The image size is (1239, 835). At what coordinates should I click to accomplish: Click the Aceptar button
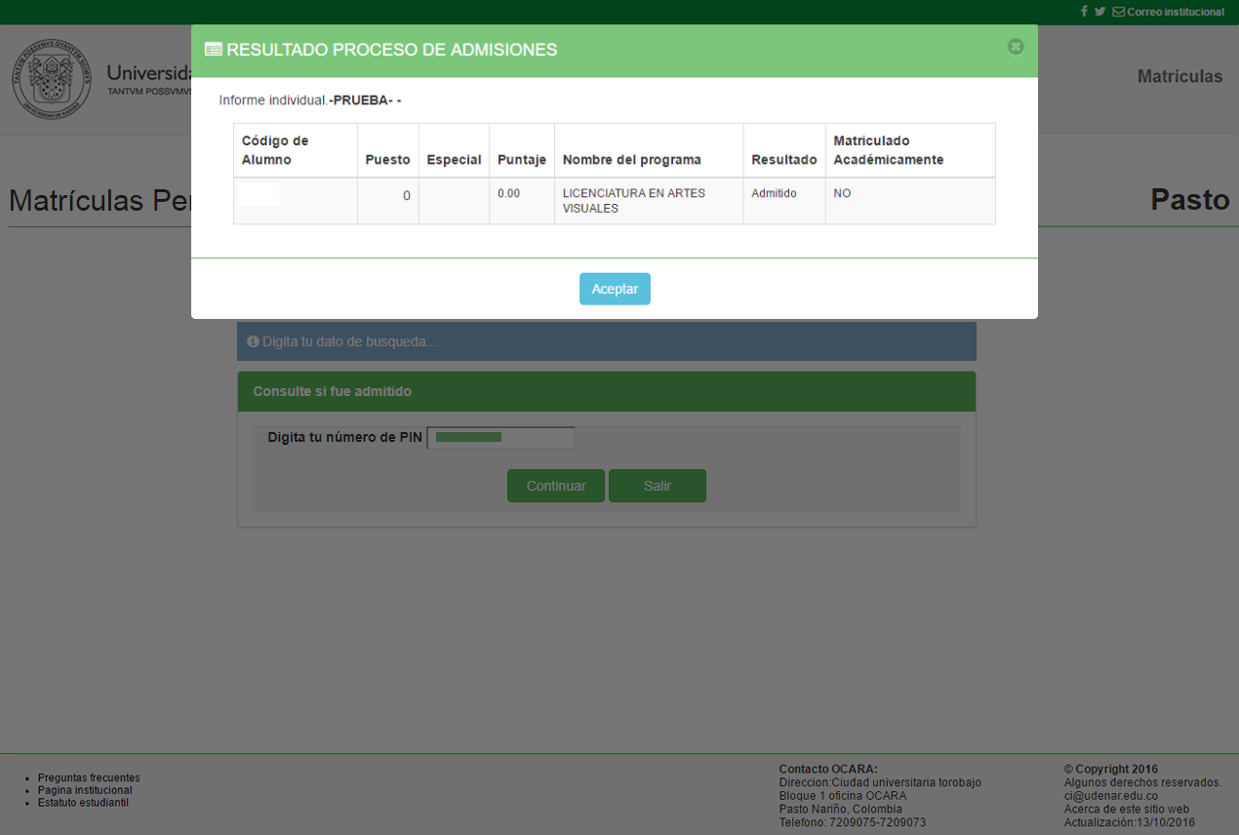(x=615, y=289)
